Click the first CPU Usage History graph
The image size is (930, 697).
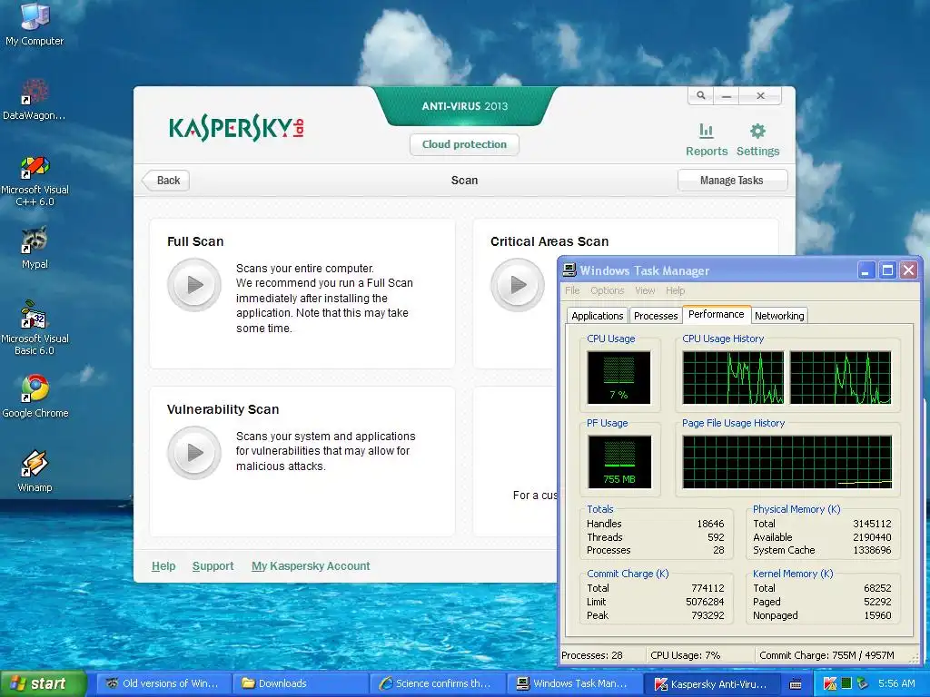(x=733, y=378)
